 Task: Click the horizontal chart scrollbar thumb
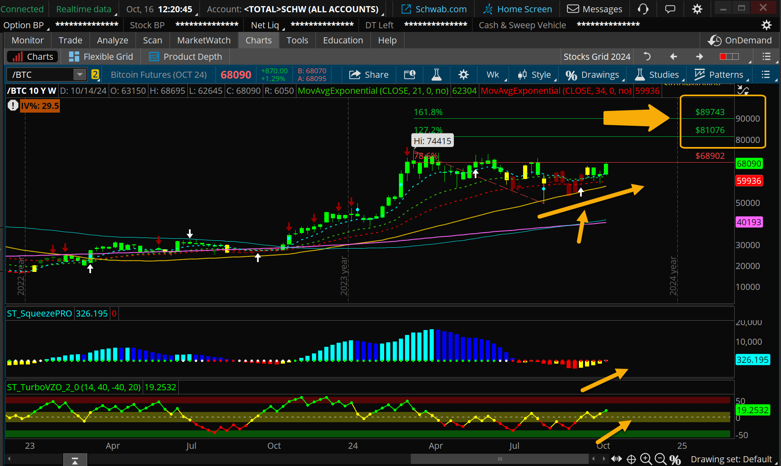pos(499,459)
